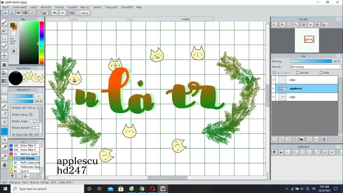Open reference image with folder icon
343x193 pixels.
tap(281, 152)
